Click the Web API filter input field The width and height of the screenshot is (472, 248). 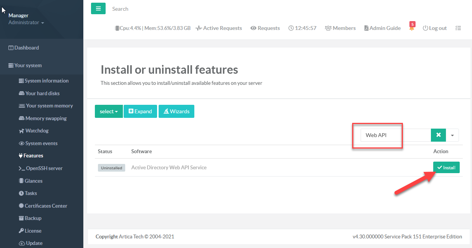[396, 135]
